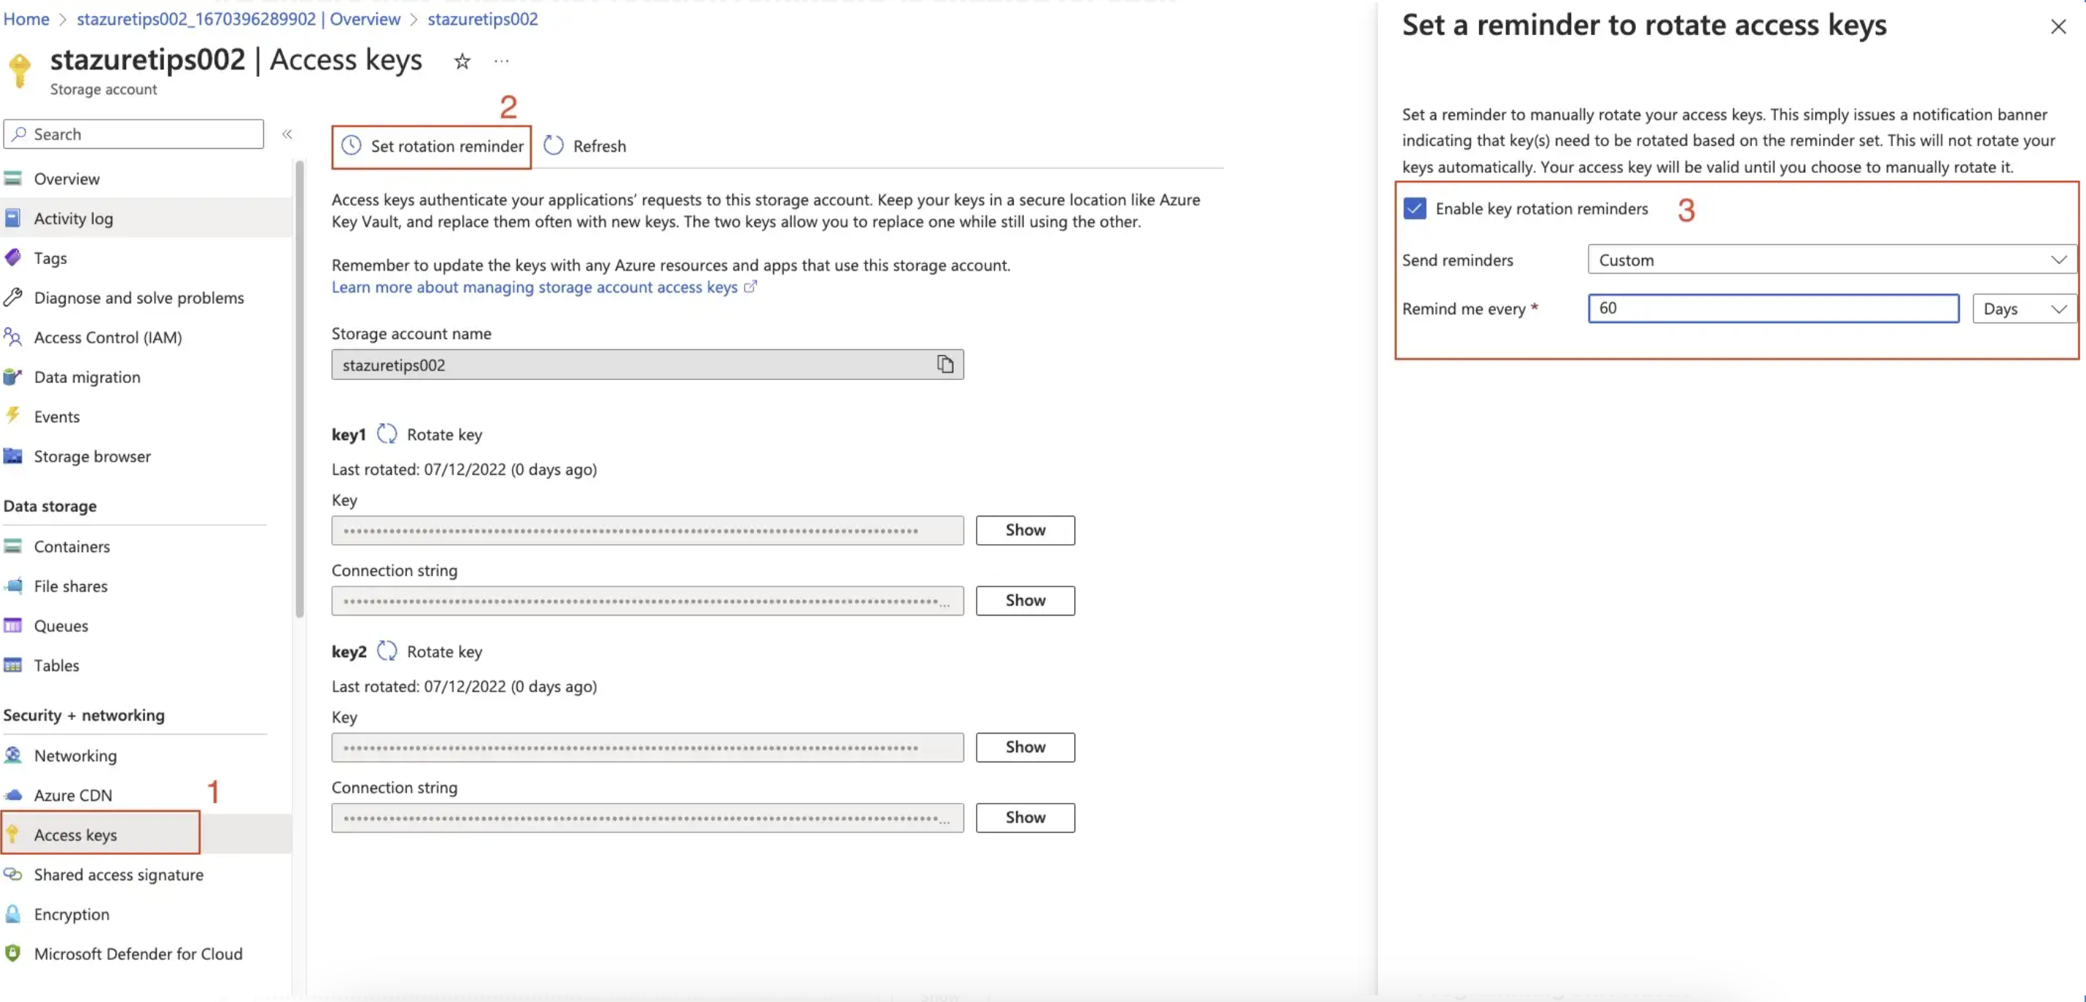Close the rotation reminder panel
The width and height of the screenshot is (2086, 1002).
coord(2058,27)
